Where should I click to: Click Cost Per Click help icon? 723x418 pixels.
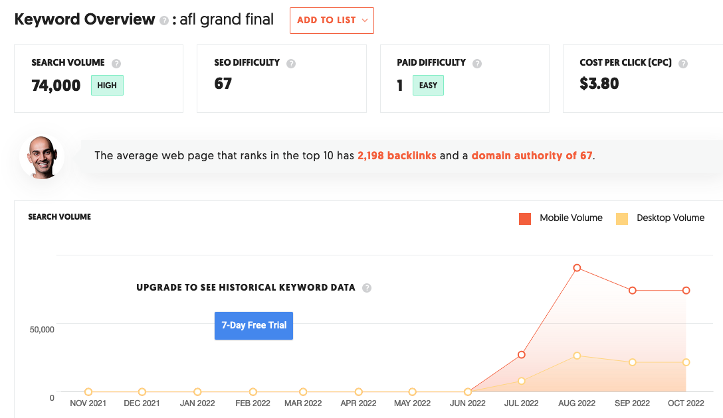[683, 64]
